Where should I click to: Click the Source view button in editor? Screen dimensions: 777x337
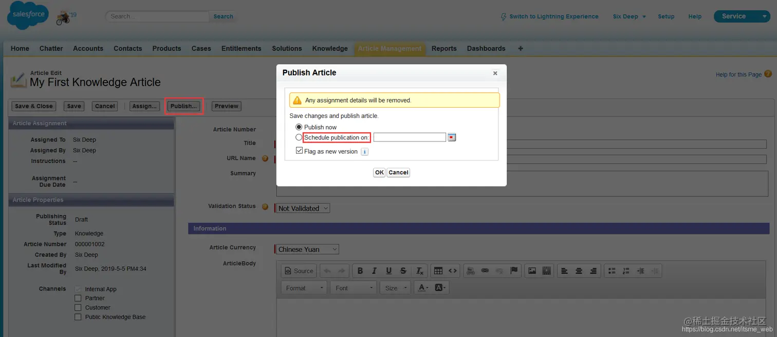[299, 271]
